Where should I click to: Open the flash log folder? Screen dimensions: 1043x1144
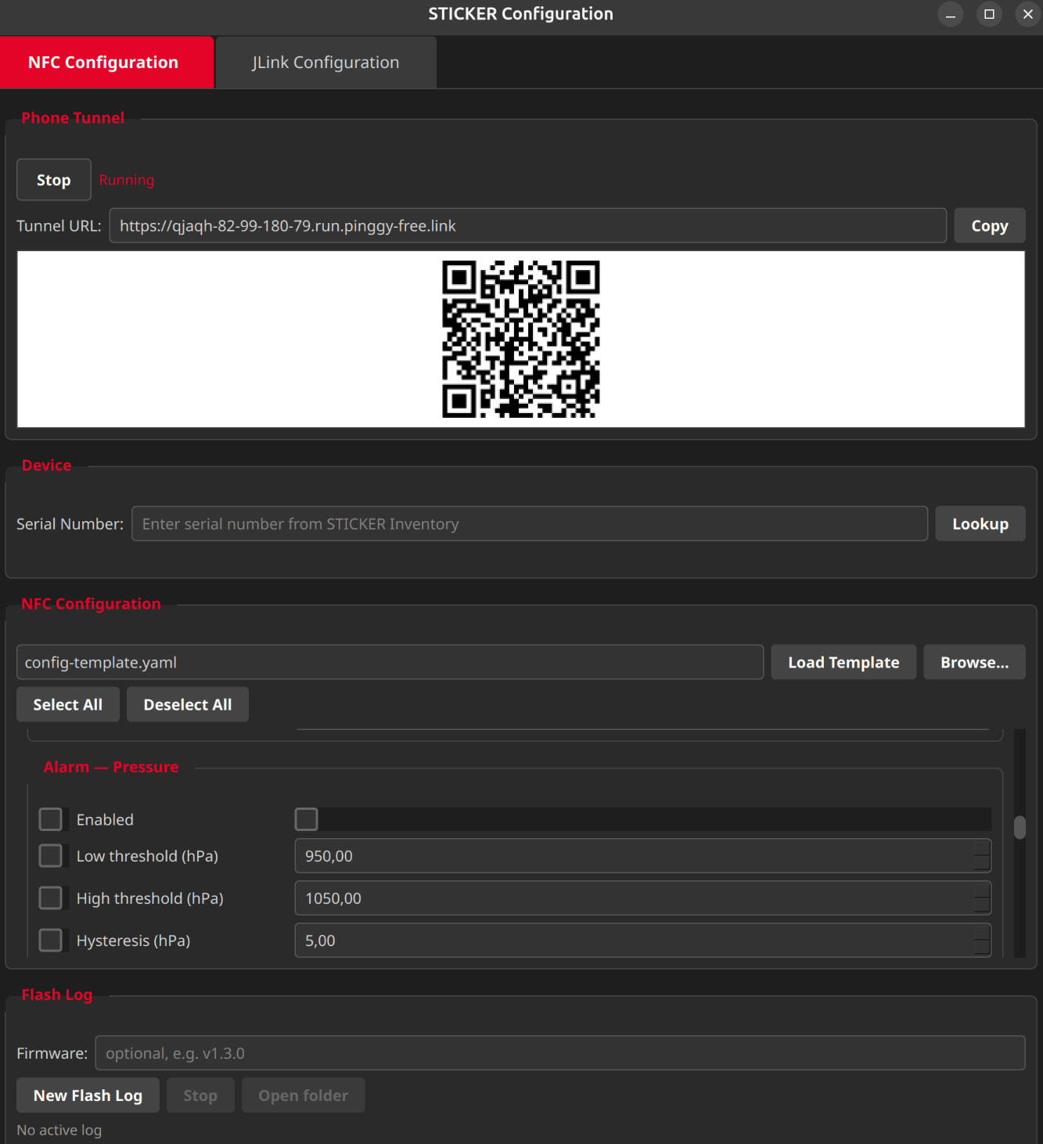[304, 1095]
